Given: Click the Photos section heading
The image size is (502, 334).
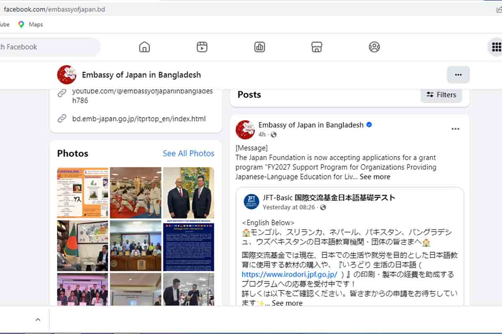Looking at the screenshot, I should [73, 153].
